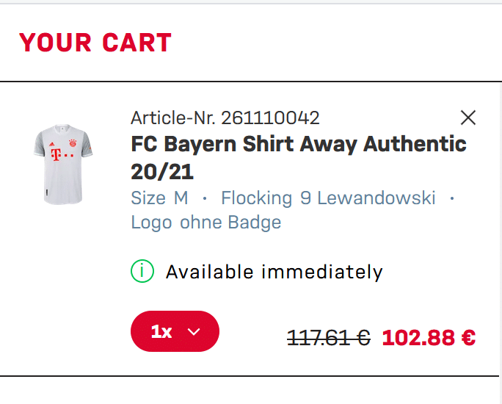The height and width of the screenshot is (404, 502).
Task: Select the Size M attribute
Action: (159, 198)
